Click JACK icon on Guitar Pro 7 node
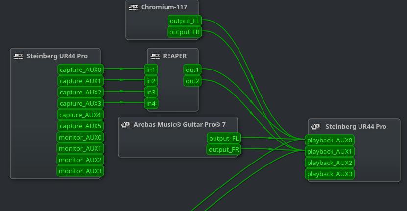The width and height of the screenshot is (407, 211). [x=126, y=125]
